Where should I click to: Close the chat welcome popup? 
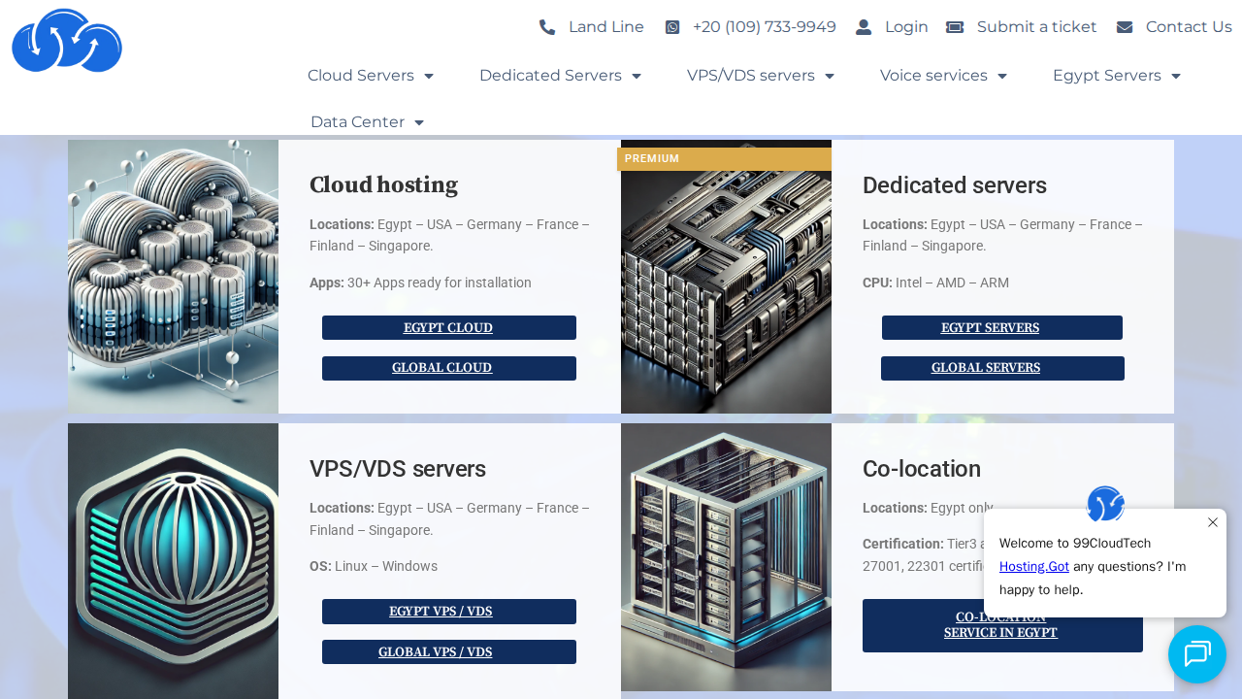click(1213, 522)
